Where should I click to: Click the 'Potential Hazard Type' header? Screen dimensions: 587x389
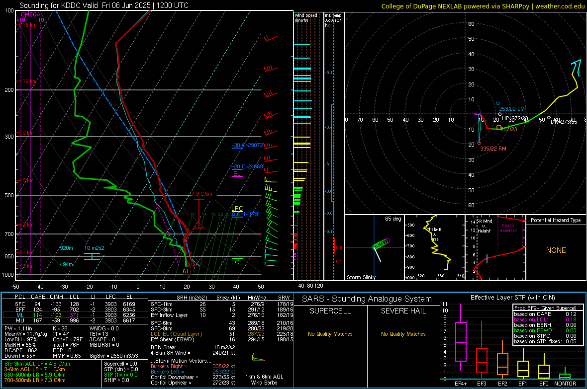click(x=556, y=220)
